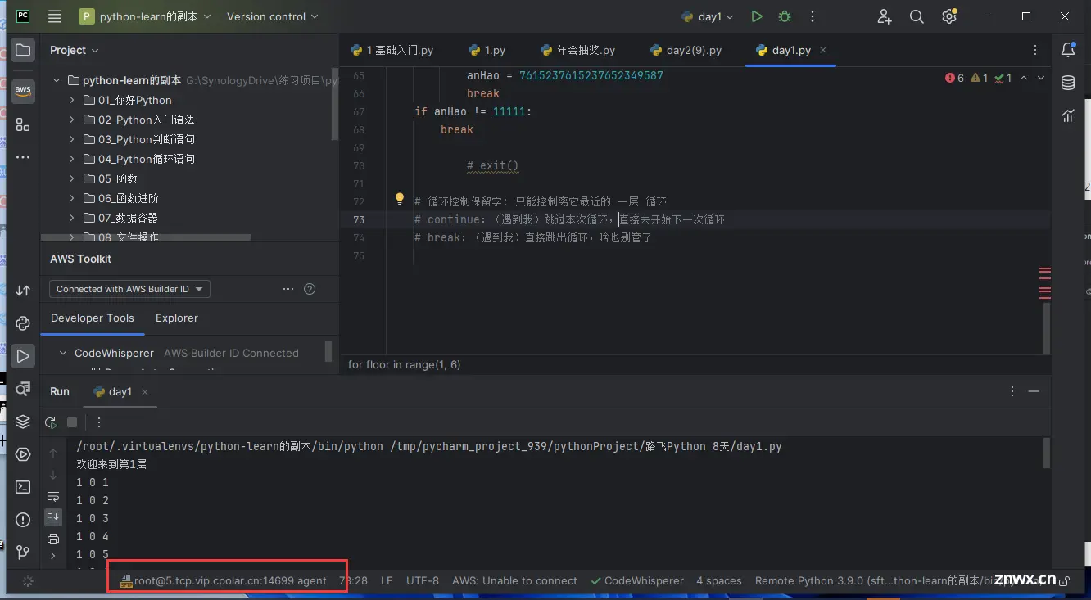Open Connected with AWS Builder ID dropdown
Image resolution: width=1091 pixels, height=600 pixels.
[129, 289]
